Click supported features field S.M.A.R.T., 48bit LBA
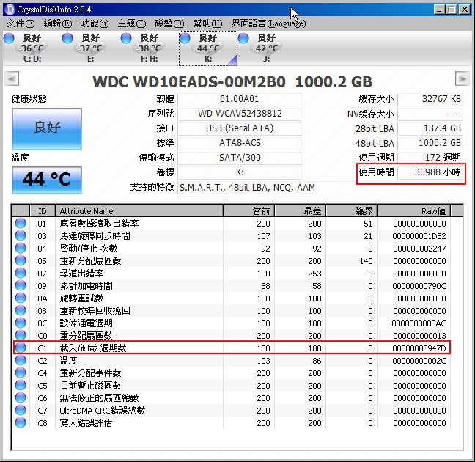 [x=320, y=187]
